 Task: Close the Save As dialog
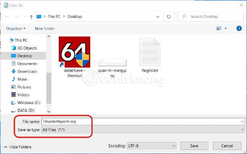tap(241, 5)
